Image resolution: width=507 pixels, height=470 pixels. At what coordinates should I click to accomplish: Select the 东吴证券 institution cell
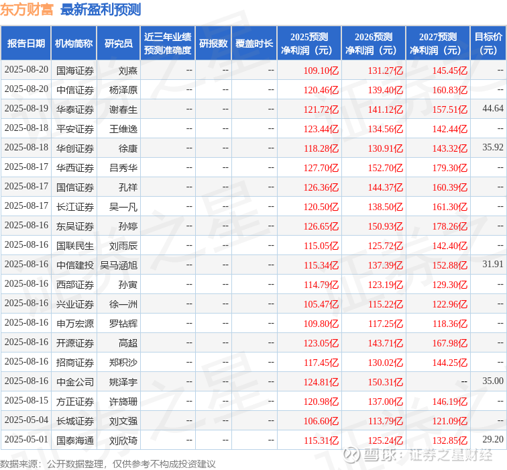75,226
